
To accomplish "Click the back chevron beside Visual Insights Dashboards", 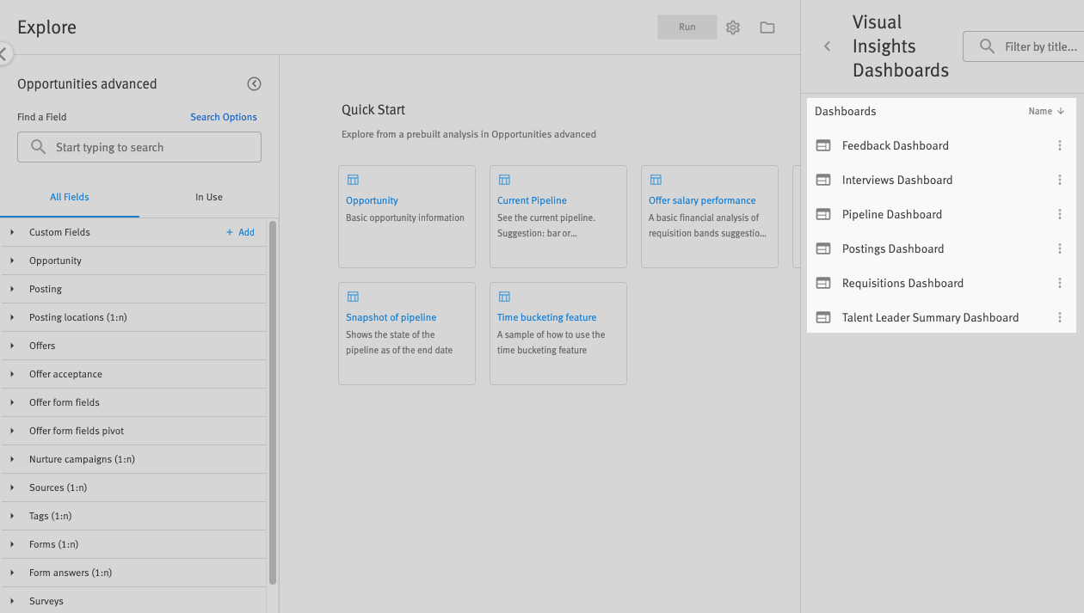I will [827, 46].
